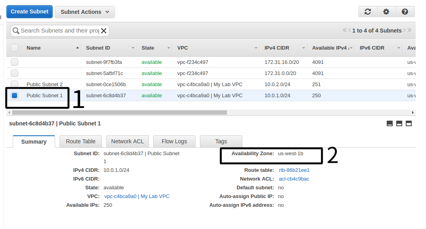Screen dimensions: 426x229
Task: Clear the search field using X icon
Action: [x=104, y=31]
